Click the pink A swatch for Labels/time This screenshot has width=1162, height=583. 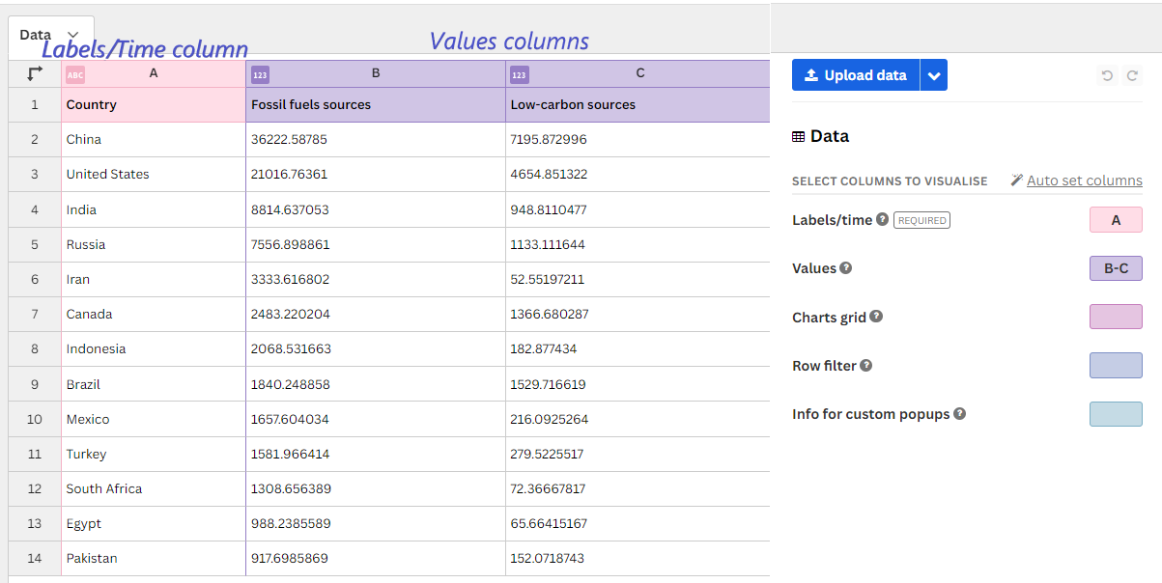[x=1116, y=219]
